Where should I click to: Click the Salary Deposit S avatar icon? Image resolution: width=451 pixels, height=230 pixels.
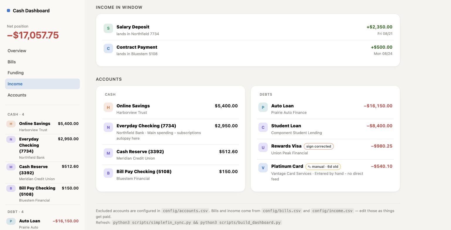click(108, 28)
